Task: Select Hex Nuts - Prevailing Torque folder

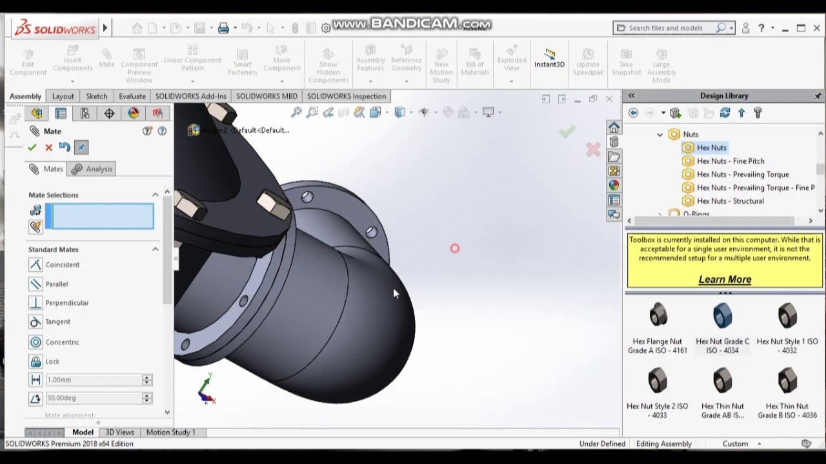Action: 743,174
